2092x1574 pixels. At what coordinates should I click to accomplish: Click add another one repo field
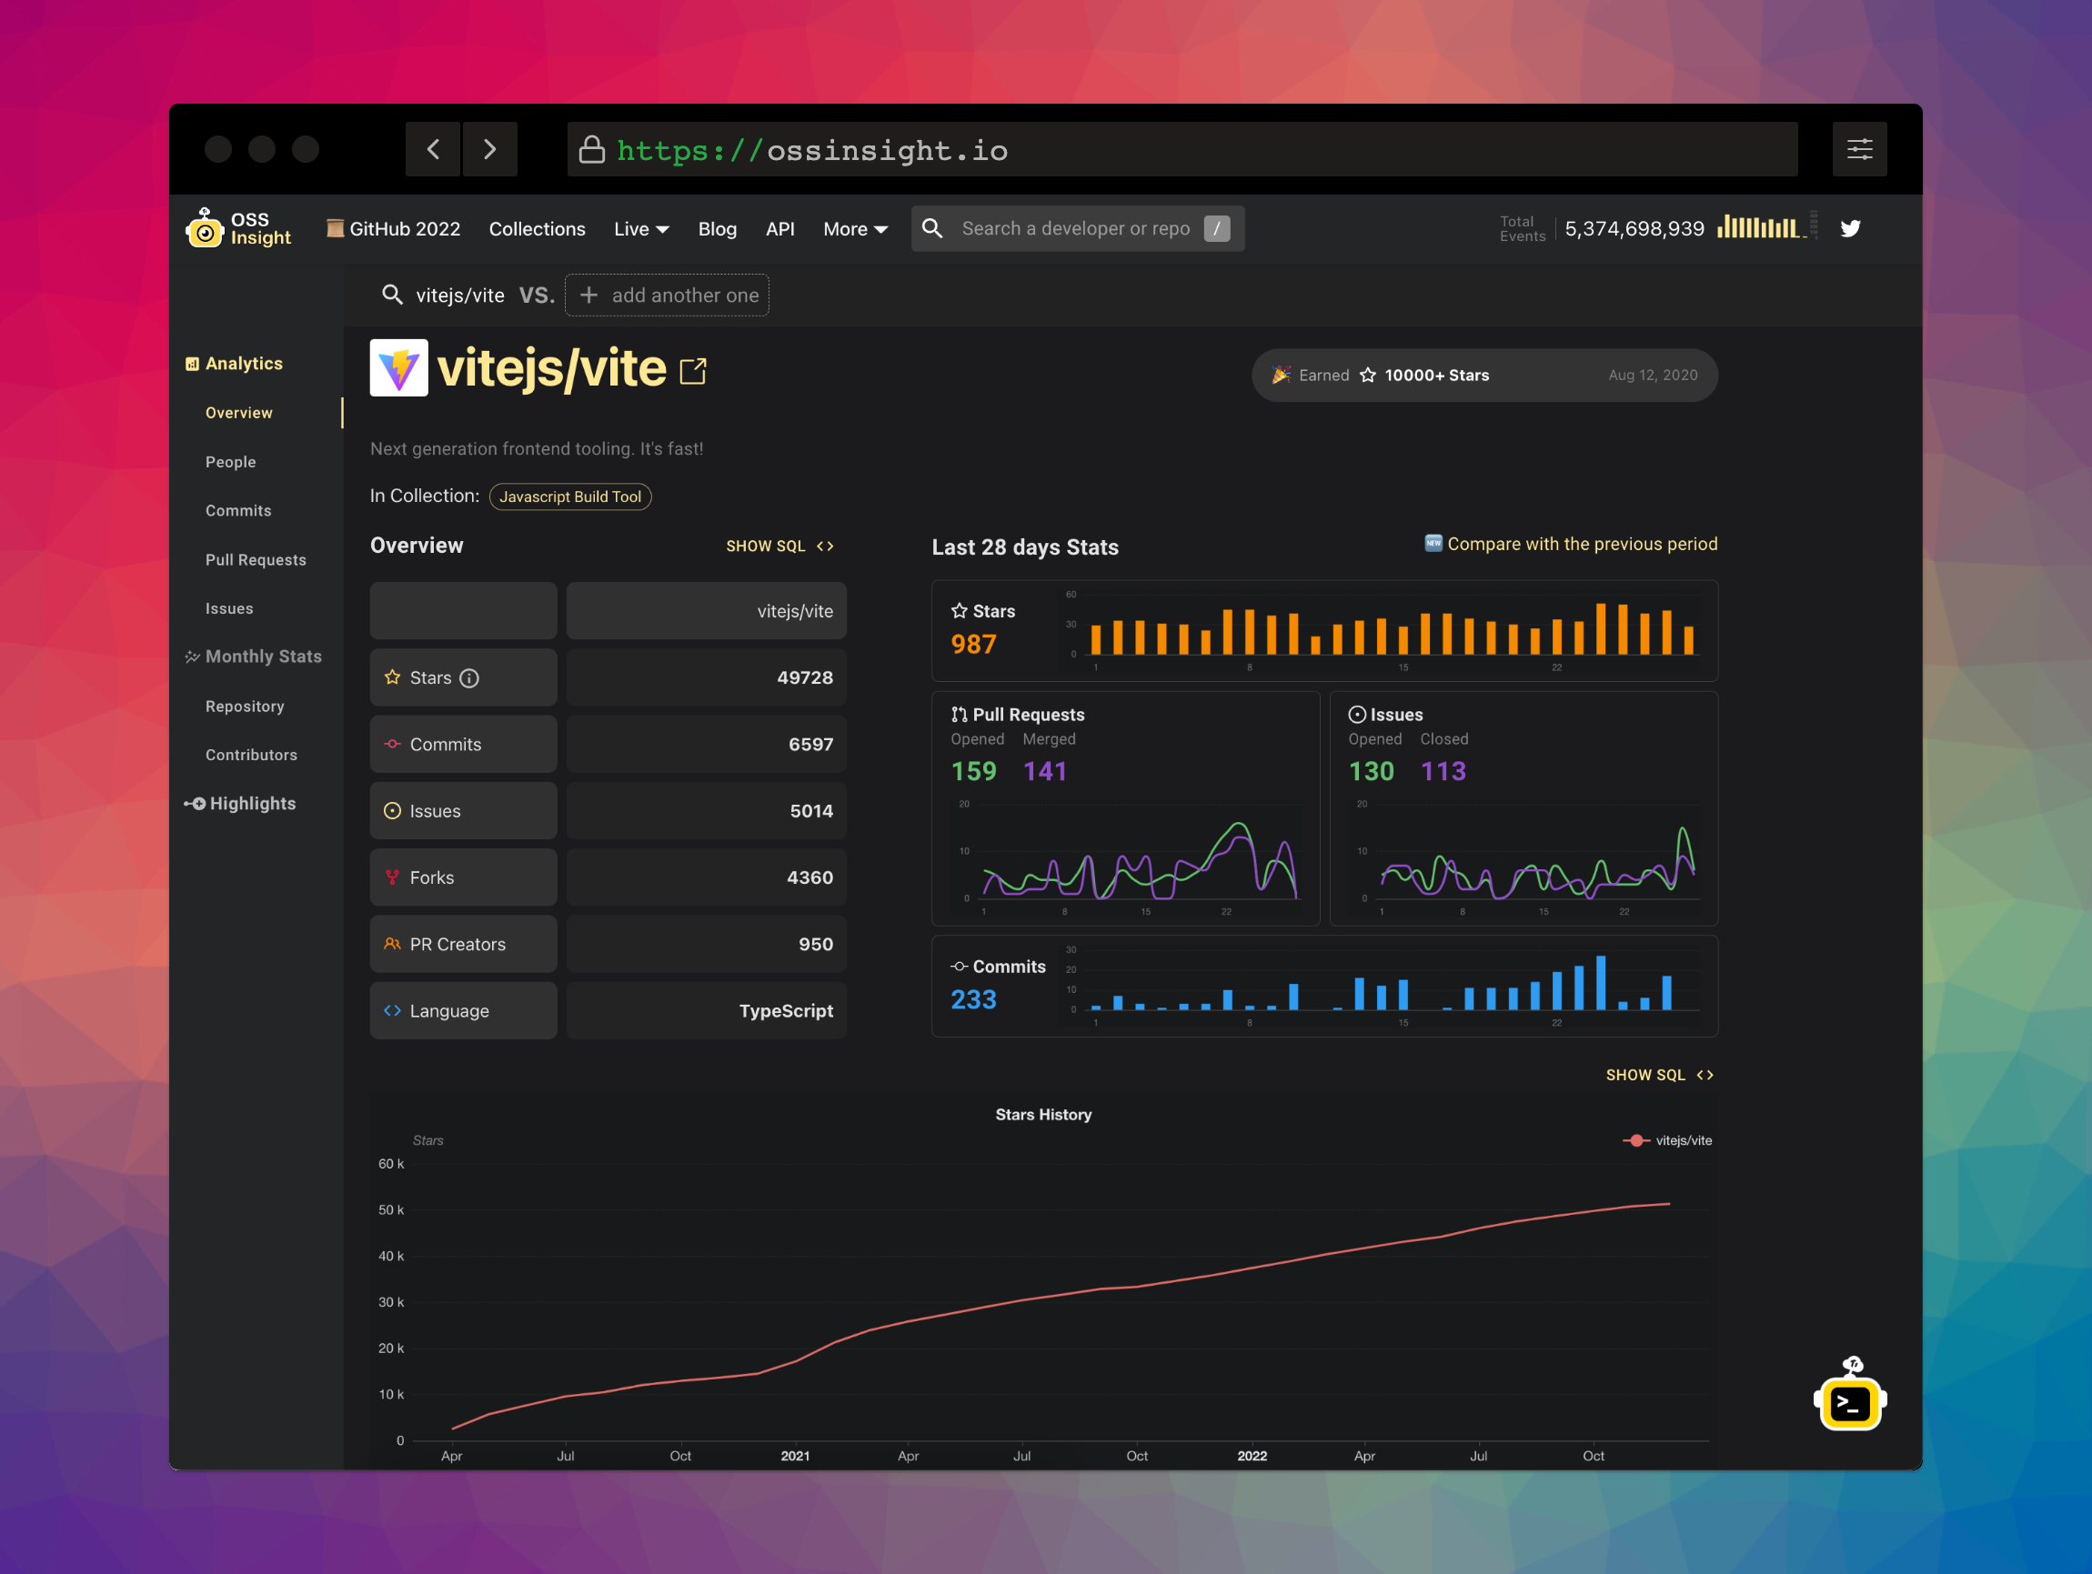(667, 295)
